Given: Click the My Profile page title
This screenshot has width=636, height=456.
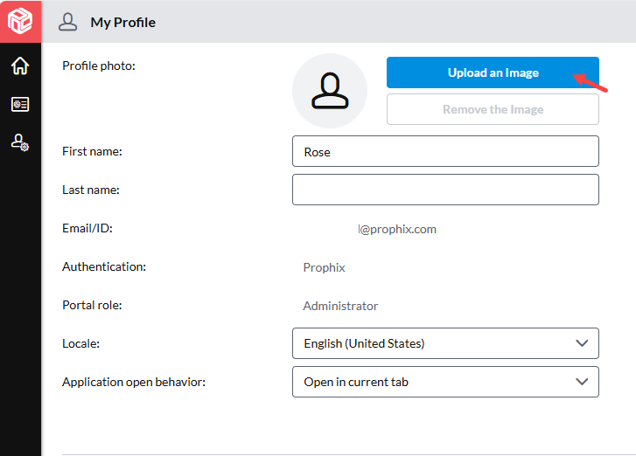Looking at the screenshot, I should pyautogui.click(x=122, y=23).
